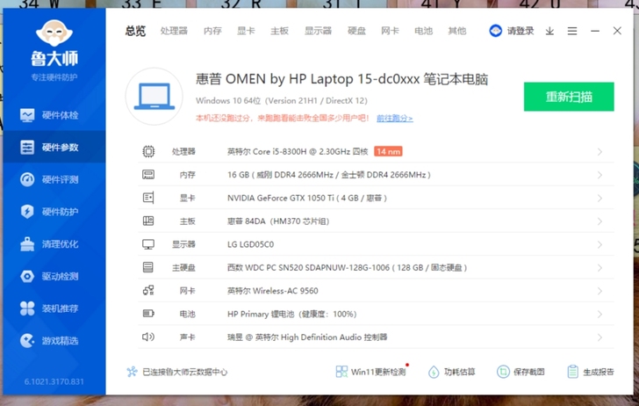This screenshot has height=406, width=639.
Task: Click the 内存 memory icon
Action: [148, 175]
